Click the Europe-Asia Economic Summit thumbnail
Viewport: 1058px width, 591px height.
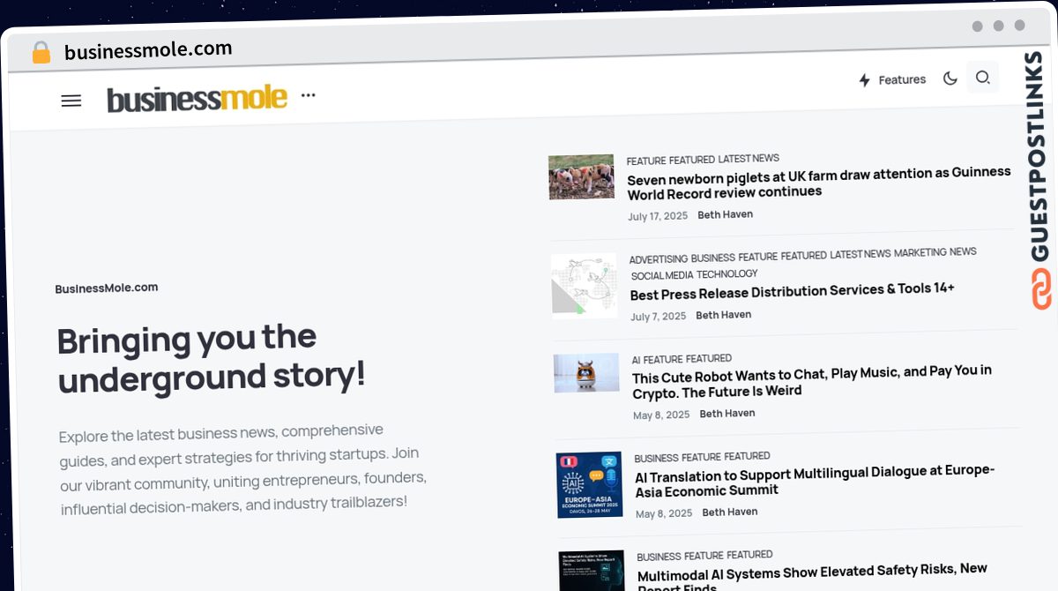click(x=590, y=484)
